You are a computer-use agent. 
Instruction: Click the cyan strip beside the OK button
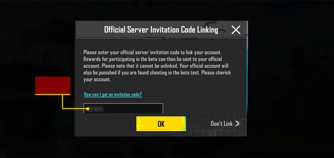(185, 124)
